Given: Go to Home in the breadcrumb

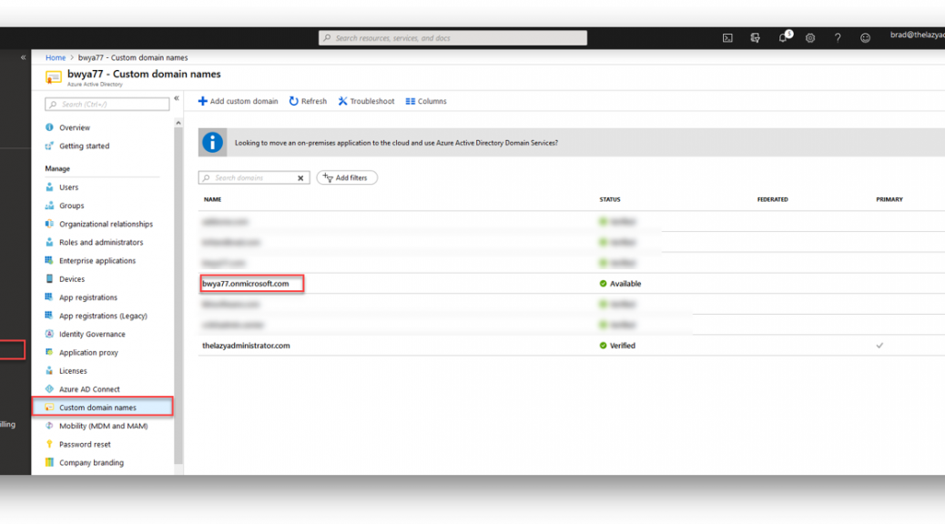Looking at the screenshot, I should click(56, 58).
